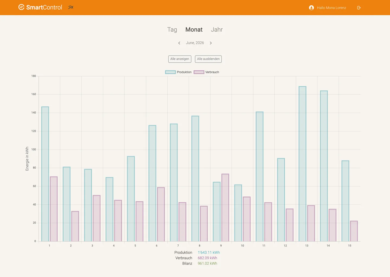
Task: Click Hallo Mona Lorenz greeting
Action: pyautogui.click(x=331, y=8)
